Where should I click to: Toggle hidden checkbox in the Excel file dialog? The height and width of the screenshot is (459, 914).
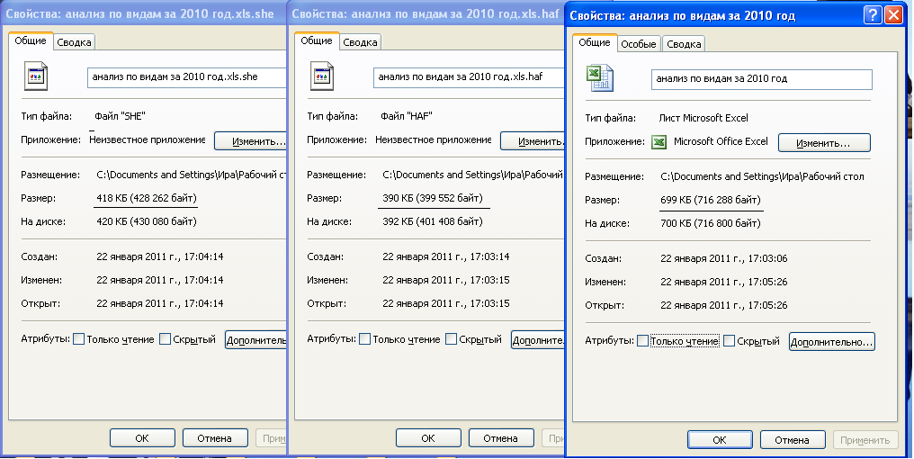[730, 341]
